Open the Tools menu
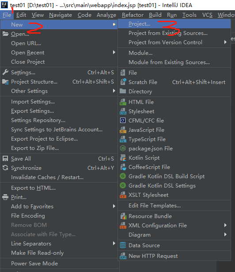This screenshot has width=235, height=272. point(189,15)
